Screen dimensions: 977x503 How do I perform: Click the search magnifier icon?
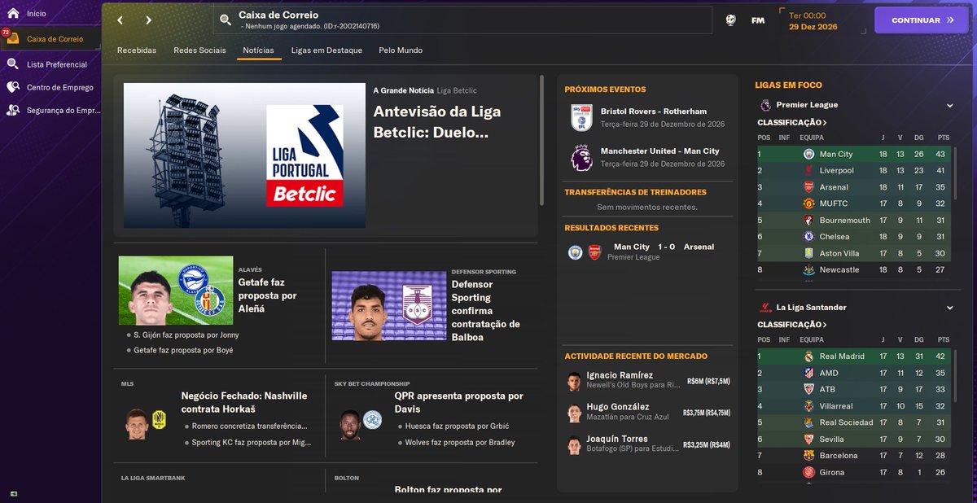226,20
